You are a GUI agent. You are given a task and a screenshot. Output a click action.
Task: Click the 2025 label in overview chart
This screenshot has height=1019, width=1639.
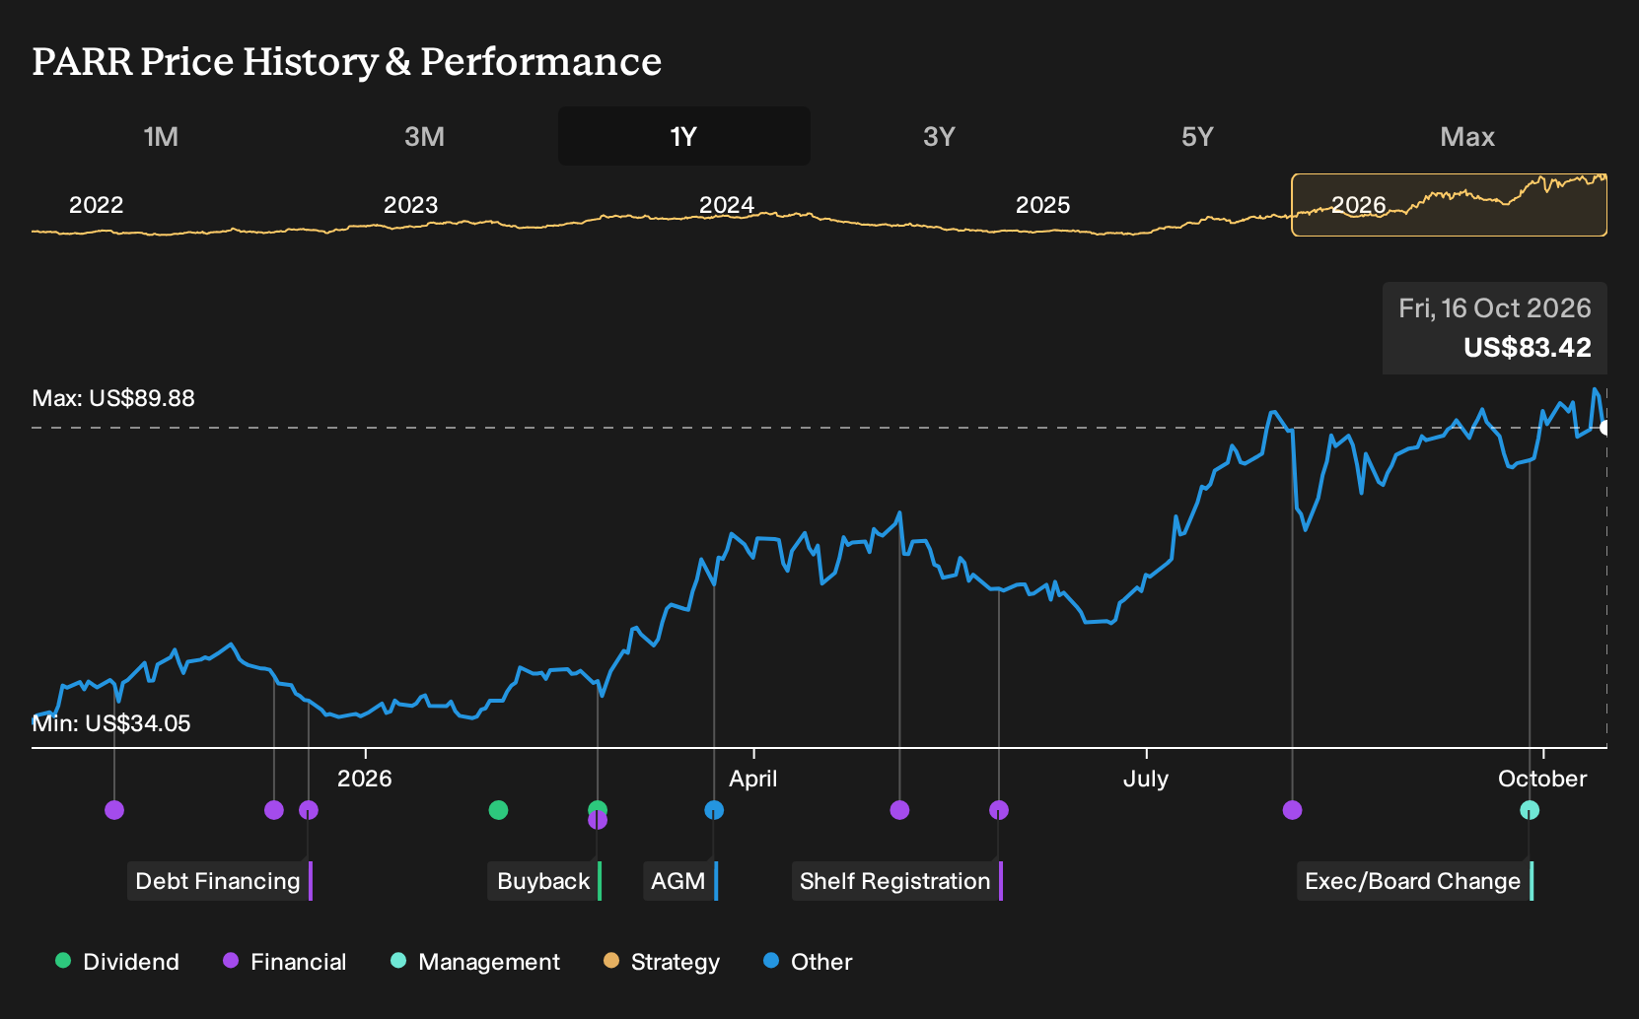pyautogui.click(x=1042, y=205)
